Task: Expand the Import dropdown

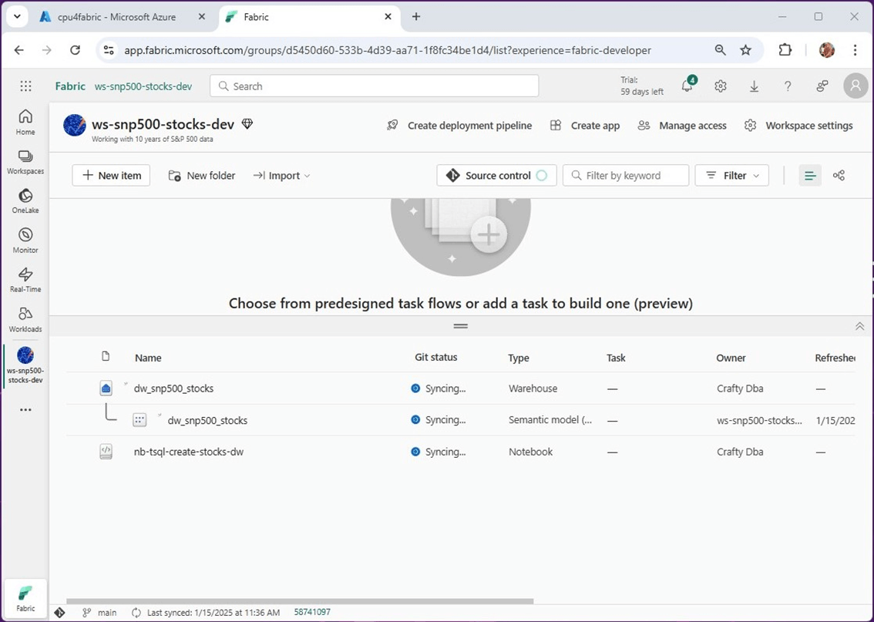Action: [x=281, y=176]
